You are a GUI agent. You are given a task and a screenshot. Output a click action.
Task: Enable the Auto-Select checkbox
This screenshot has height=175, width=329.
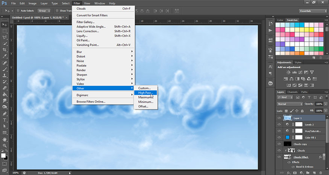19,10
